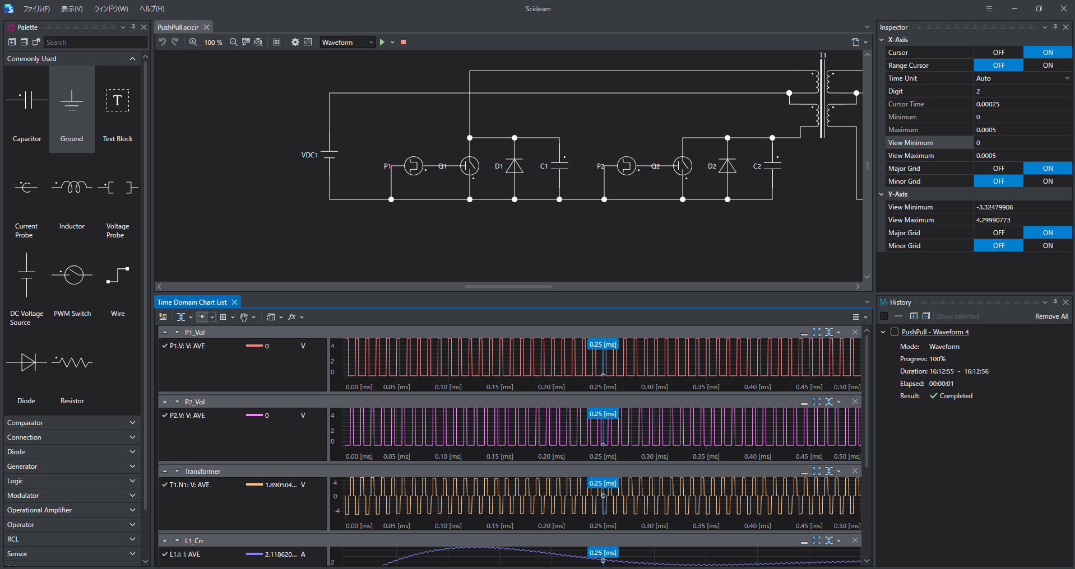Viewport: 1075px width, 569px height.
Task: Maximize the P1_Vol chart icon
Action: click(x=817, y=332)
